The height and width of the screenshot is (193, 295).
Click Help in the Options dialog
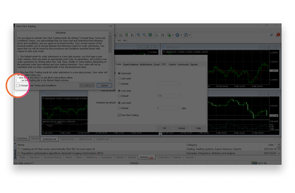click(x=199, y=128)
